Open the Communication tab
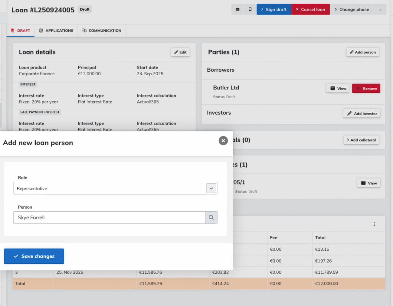Viewport: 393px width, 306px height. pyautogui.click(x=101, y=31)
